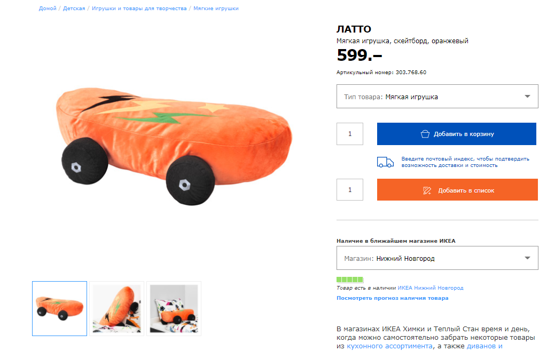This screenshot has width=547, height=351.
Task: Click the list quantity input field
Action: coord(350,190)
